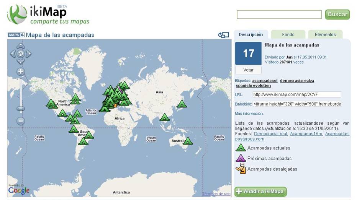Image resolution: width=357 pixels, height=200 pixels.
Task: Pan the map up with arrow control
Action: tap(21, 46)
